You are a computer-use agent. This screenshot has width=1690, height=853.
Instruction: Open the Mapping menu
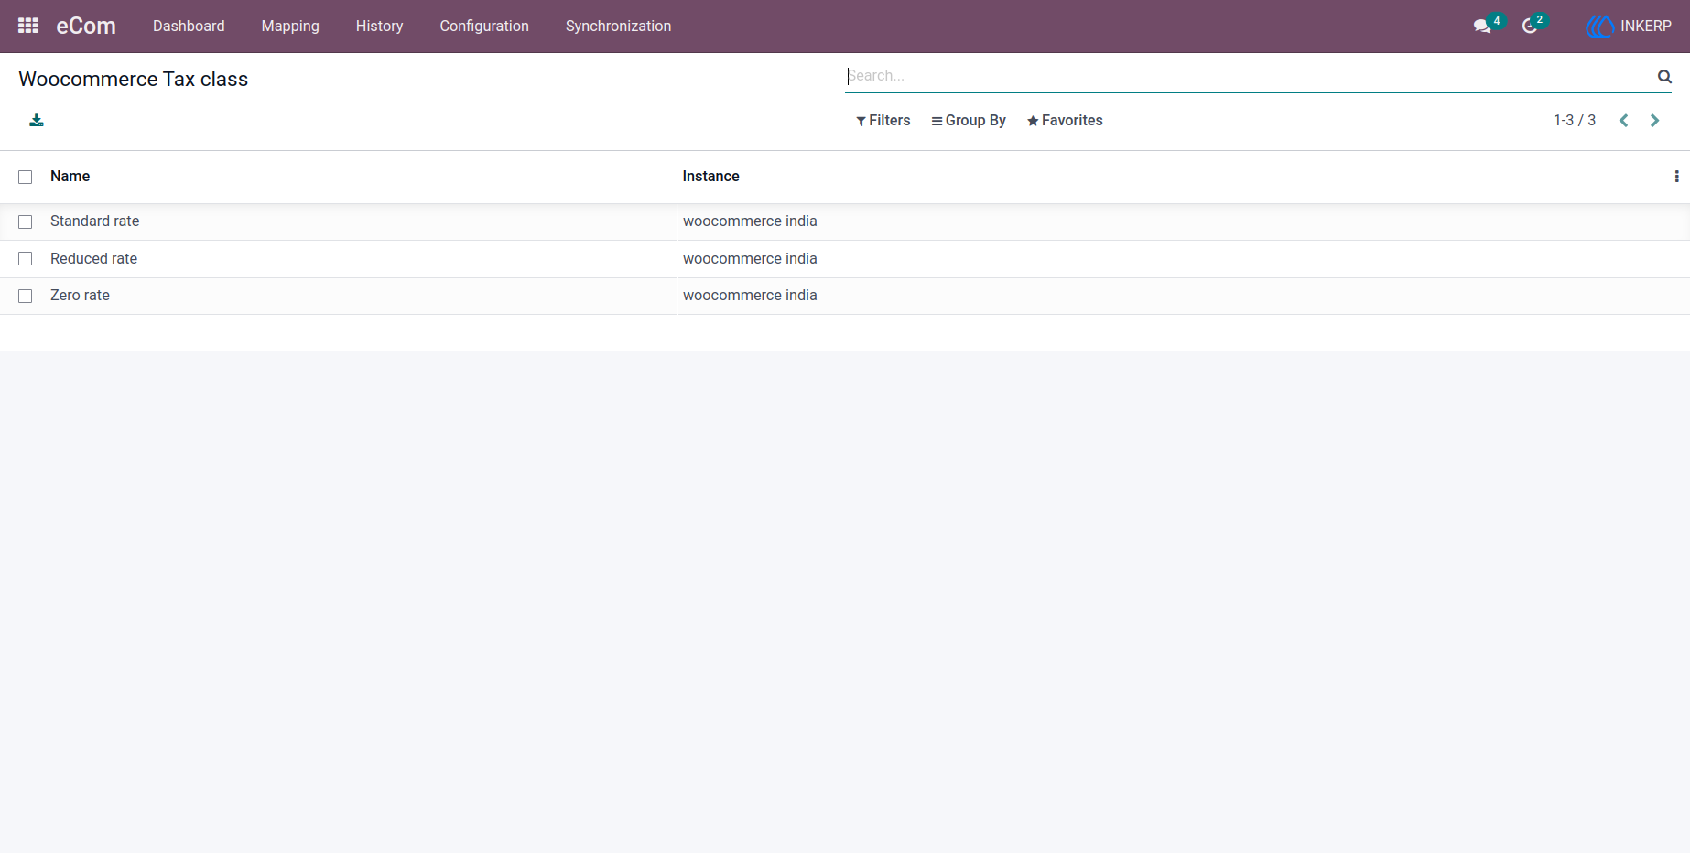point(290,27)
